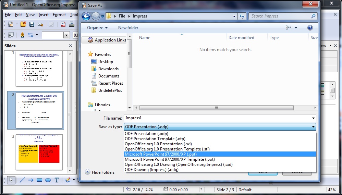Viewport: 342px width, 195px height.
Task: Open Desktop in Favorites
Action: (106, 61)
